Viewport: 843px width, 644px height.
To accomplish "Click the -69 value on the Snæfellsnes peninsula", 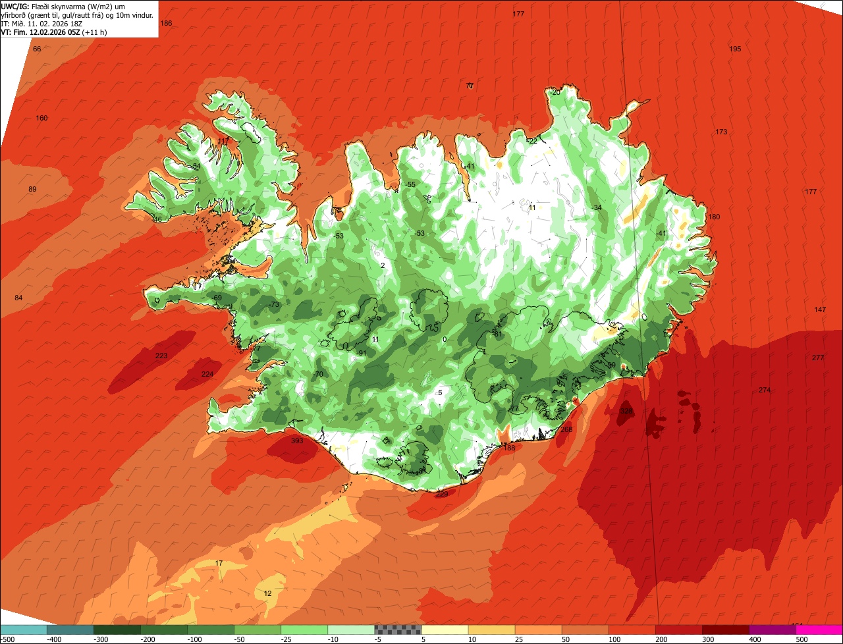I will pyautogui.click(x=217, y=298).
